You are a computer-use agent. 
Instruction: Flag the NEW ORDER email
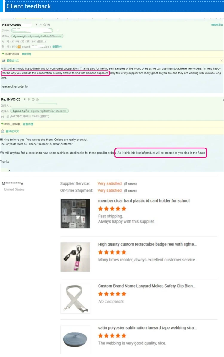pyautogui.click(x=41, y=25)
